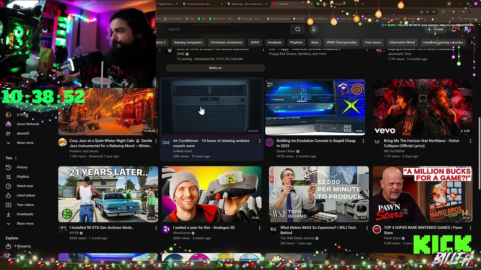Open options for Emulation Console video
Viewport: 481px width, 270px height.
(363, 141)
